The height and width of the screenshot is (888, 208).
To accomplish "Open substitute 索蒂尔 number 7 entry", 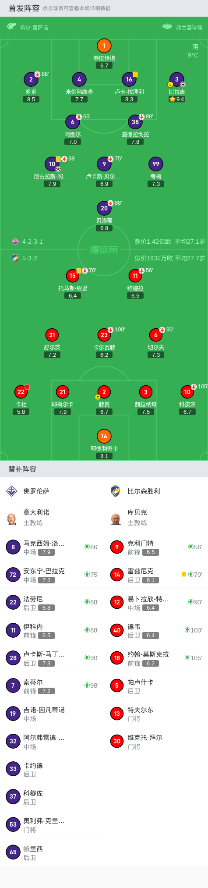I will click(x=52, y=686).
